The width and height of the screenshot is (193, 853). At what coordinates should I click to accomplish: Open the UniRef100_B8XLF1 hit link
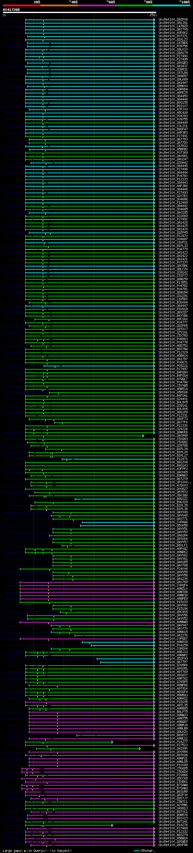[173, 545]
